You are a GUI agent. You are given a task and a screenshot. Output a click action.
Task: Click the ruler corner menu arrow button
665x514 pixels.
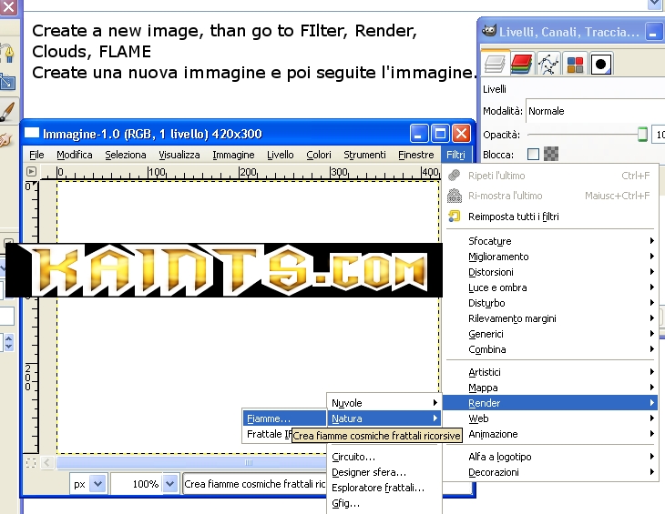coord(31,171)
